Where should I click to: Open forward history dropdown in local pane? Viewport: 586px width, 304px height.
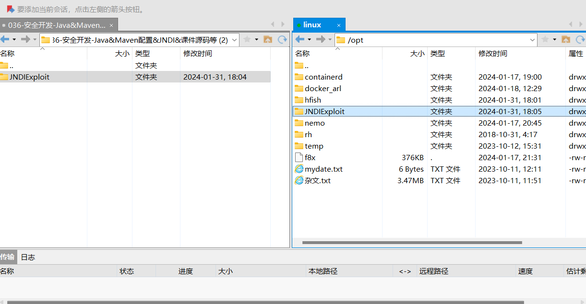35,39
